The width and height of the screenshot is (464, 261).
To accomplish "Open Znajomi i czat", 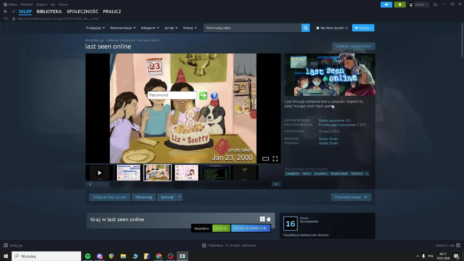I will [448, 245].
